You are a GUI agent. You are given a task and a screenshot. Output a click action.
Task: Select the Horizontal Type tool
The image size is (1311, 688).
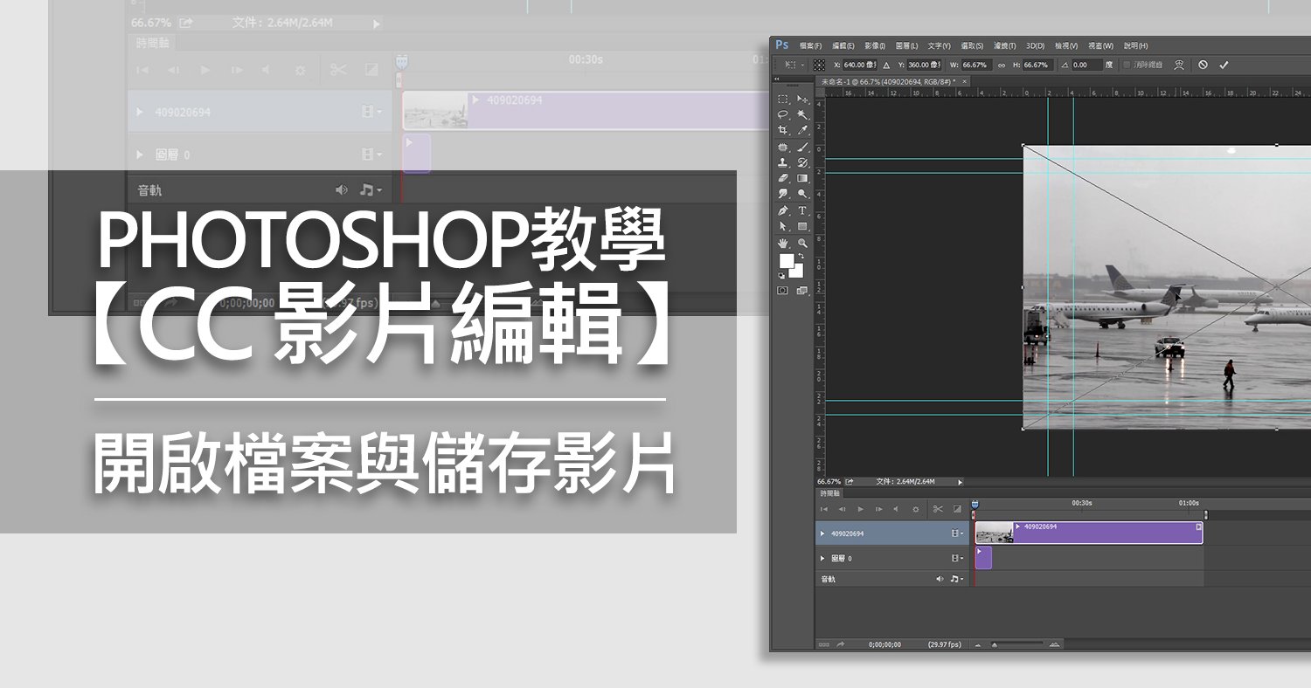pos(802,210)
